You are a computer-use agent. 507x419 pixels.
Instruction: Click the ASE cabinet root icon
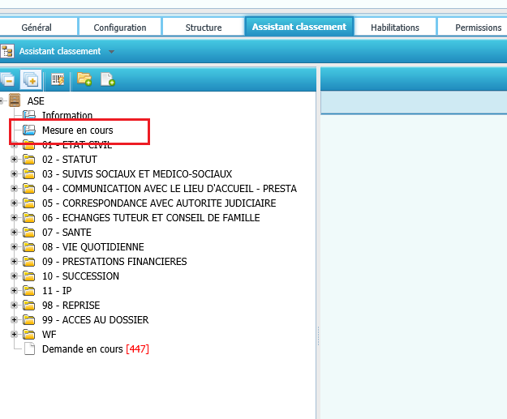(x=15, y=101)
